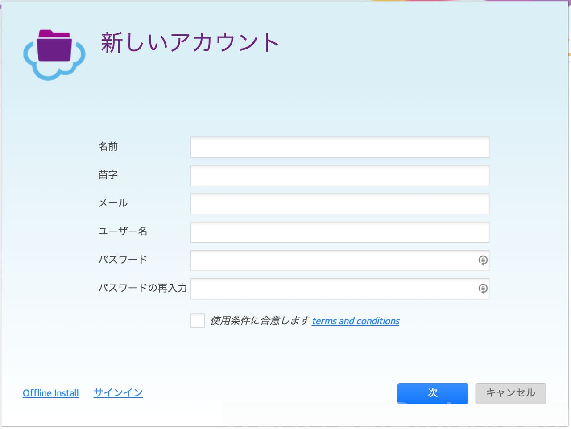Focus the 名前 input field
The height and width of the screenshot is (429, 571).
(x=340, y=147)
